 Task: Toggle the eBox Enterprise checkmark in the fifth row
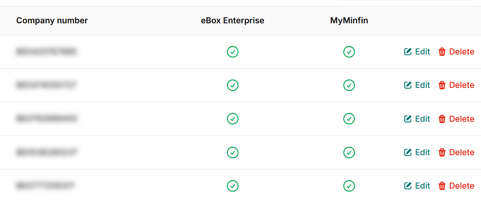pos(233,186)
